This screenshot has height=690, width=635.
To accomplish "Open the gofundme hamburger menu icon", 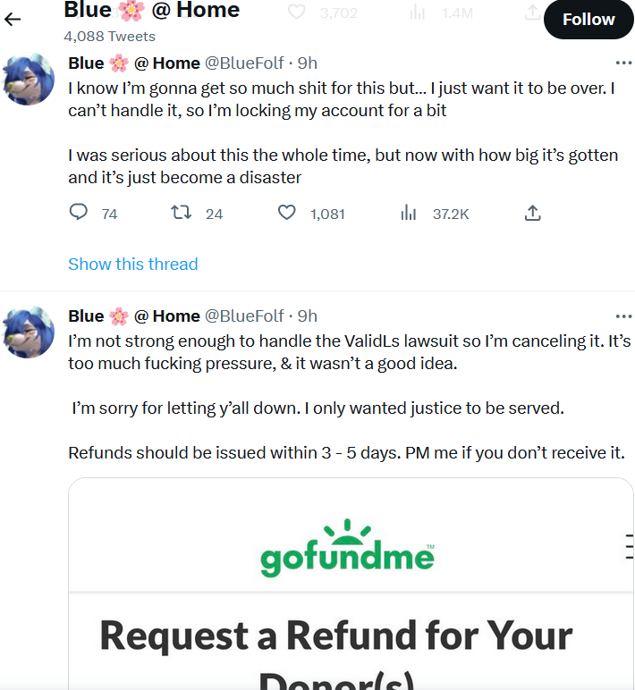I will [x=629, y=545].
